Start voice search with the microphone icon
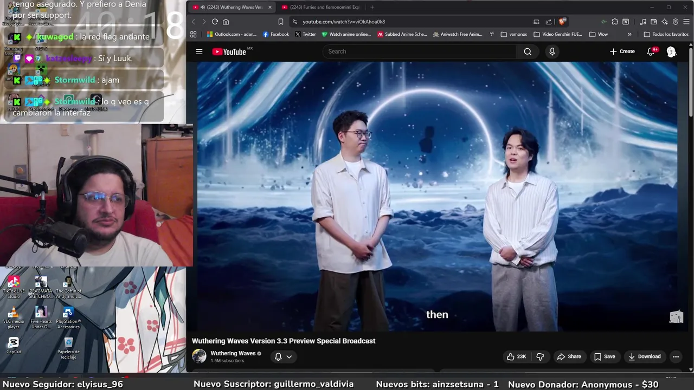The image size is (694, 390). click(x=552, y=51)
